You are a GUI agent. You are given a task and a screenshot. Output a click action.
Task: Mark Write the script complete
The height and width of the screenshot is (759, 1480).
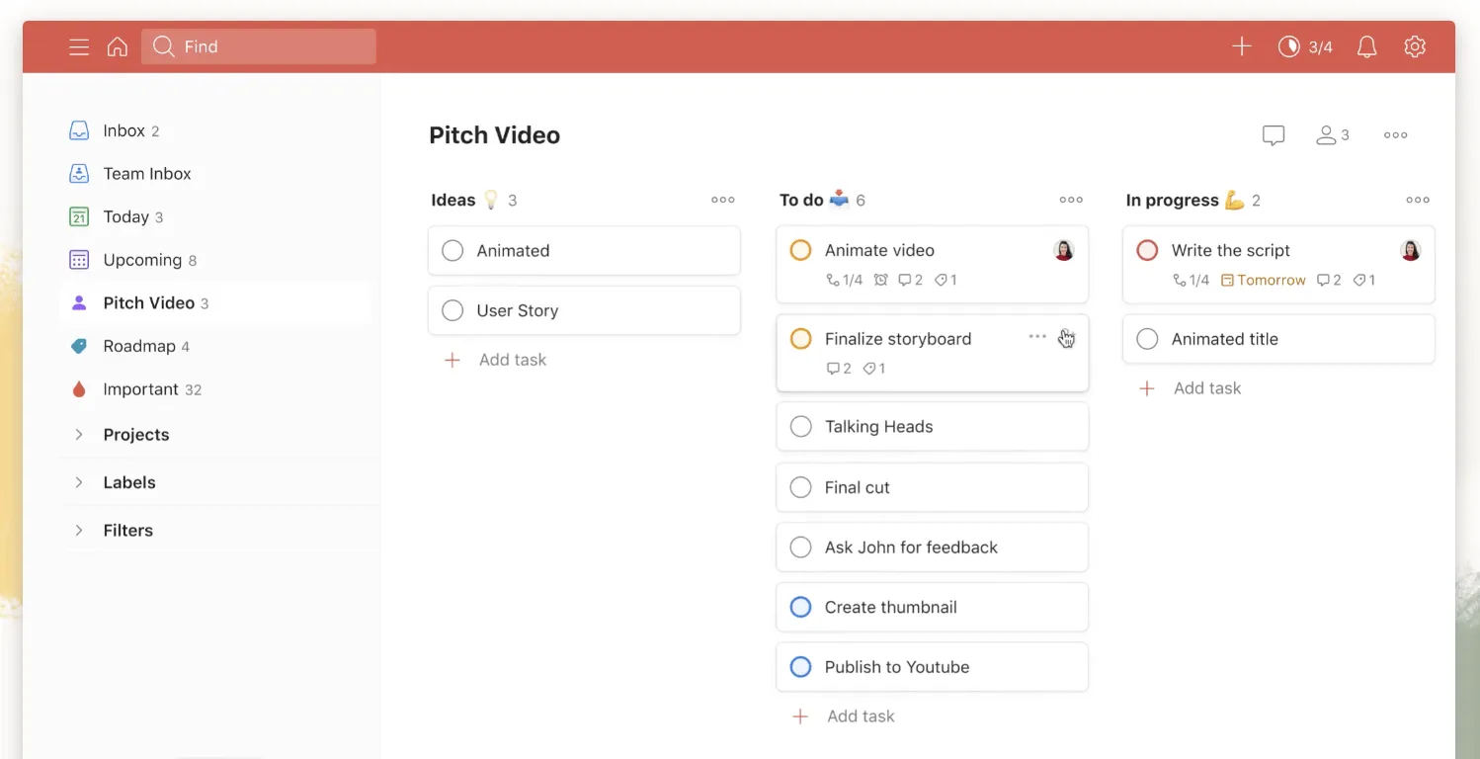pyautogui.click(x=1147, y=250)
